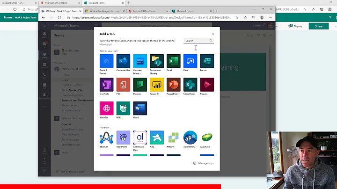Screen dimensions: 337x189
Task: Open the Activity bell in Teams sidebar
Action: pyautogui.click(x=44, y=35)
